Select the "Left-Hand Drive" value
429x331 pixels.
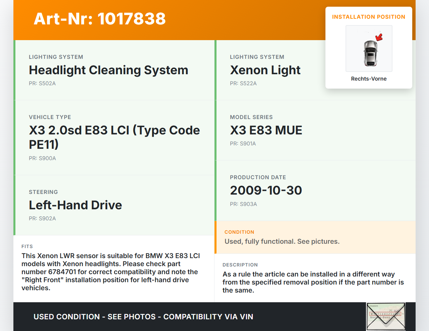point(75,205)
